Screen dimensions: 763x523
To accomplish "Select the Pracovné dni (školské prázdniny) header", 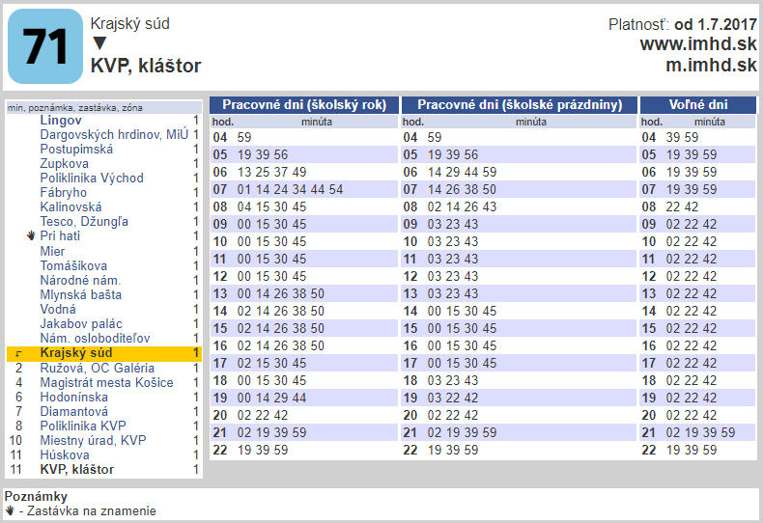I will tap(519, 105).
